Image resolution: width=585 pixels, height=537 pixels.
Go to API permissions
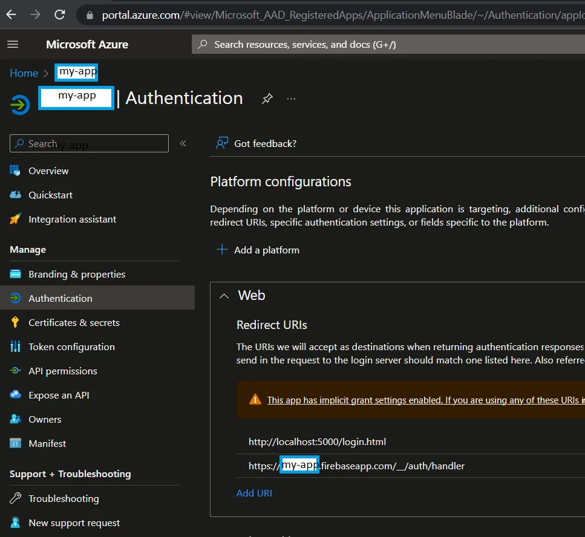click(62, 371)
